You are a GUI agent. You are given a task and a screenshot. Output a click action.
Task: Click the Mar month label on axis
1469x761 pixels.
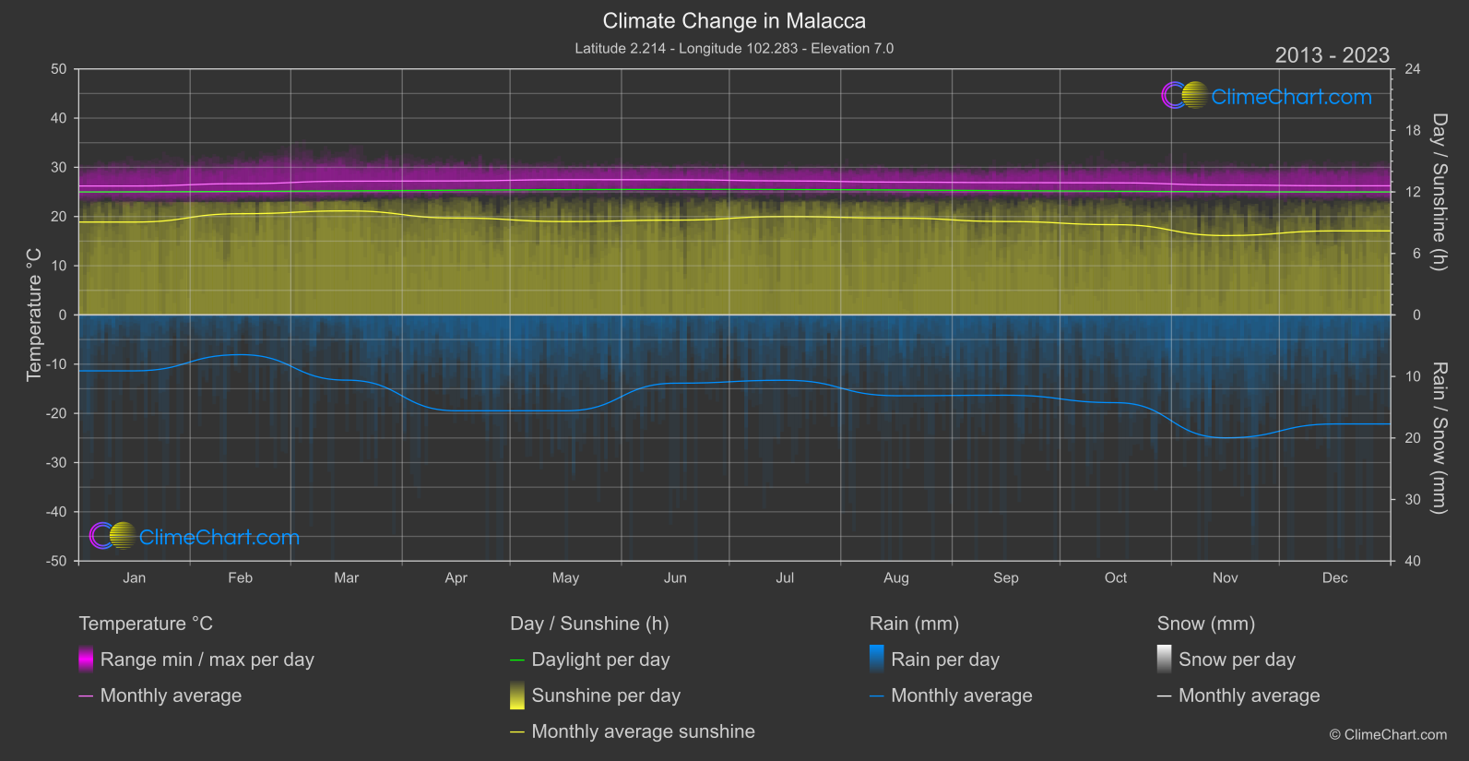coord(347,577)
